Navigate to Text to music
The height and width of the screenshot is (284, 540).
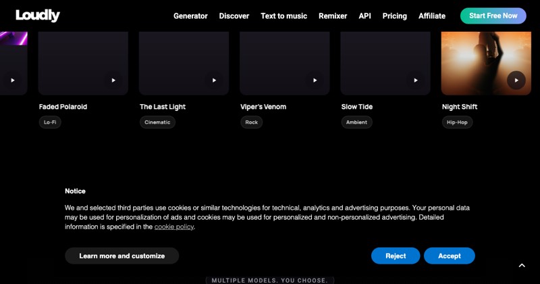click(283, 16)
